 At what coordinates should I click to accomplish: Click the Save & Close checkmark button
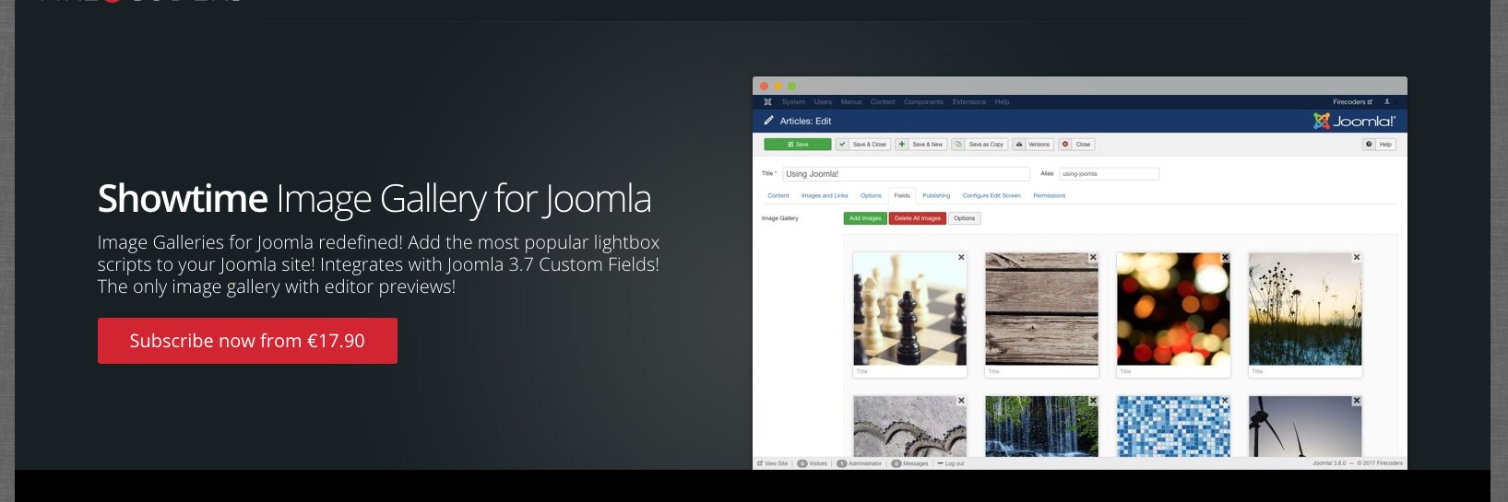pyautogui.click(x=862, y=145)
